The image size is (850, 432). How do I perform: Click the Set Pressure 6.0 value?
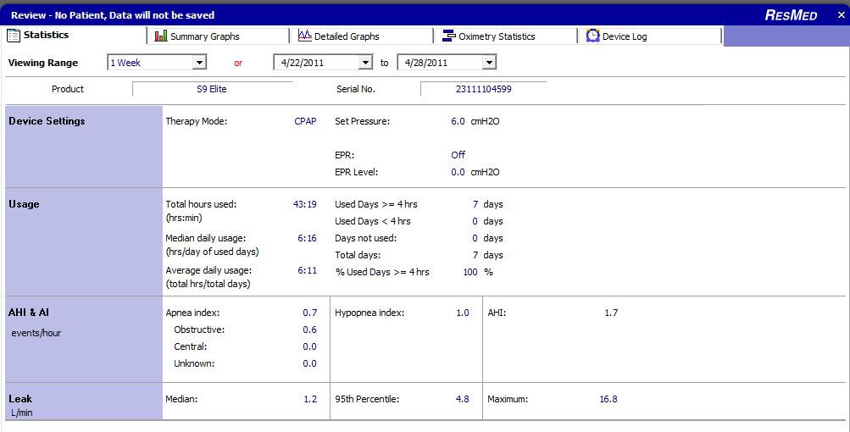pyautogui.click(x=458, y=121)
